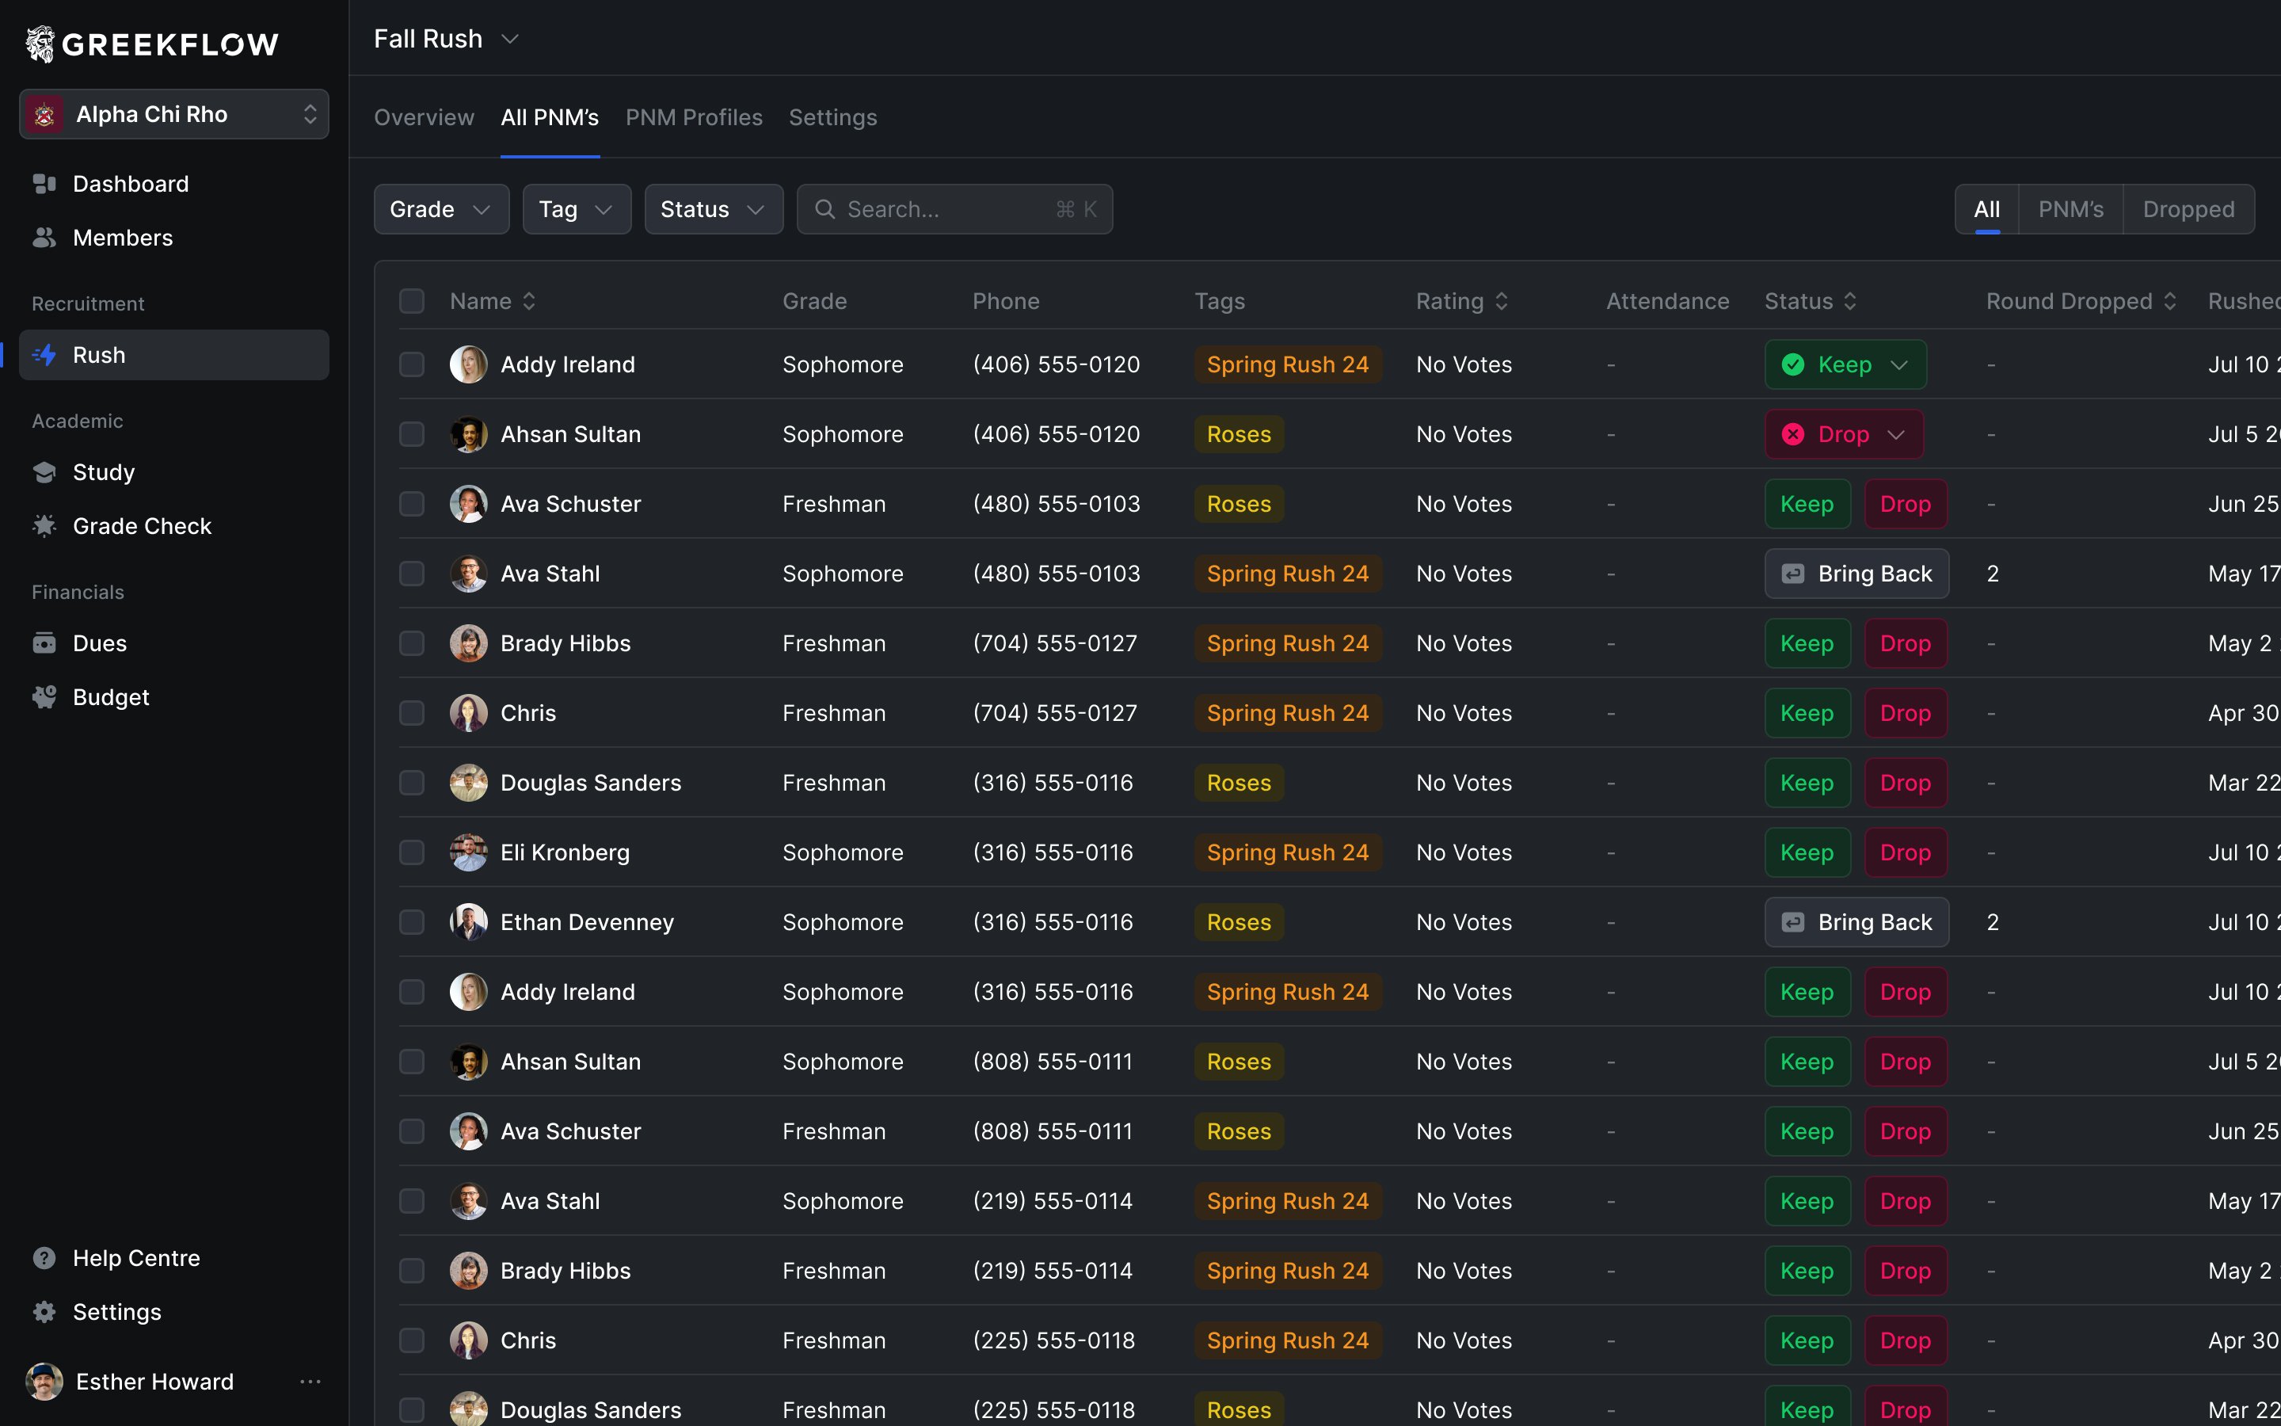Viewport: 2281px width, 1426px height.
Task: Sort table by Rating column arrows
Action: click(1502, 301)
